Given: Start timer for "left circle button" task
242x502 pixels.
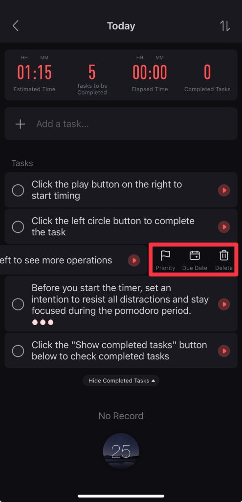Looking at the screenshot, I should (224, 226).
